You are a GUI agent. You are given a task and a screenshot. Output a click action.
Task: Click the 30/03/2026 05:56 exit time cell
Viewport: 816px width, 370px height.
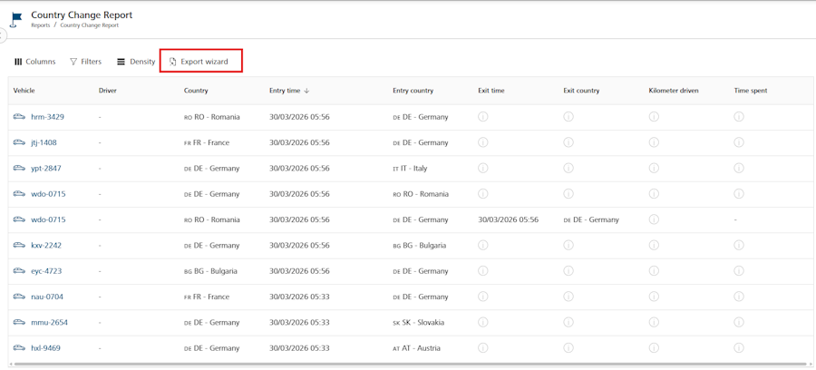pyautogui.click(x=509, y=219)
